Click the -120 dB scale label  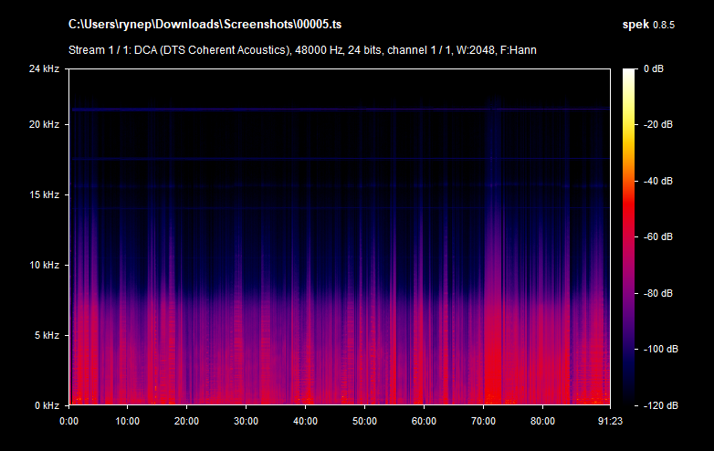[657, 404]
